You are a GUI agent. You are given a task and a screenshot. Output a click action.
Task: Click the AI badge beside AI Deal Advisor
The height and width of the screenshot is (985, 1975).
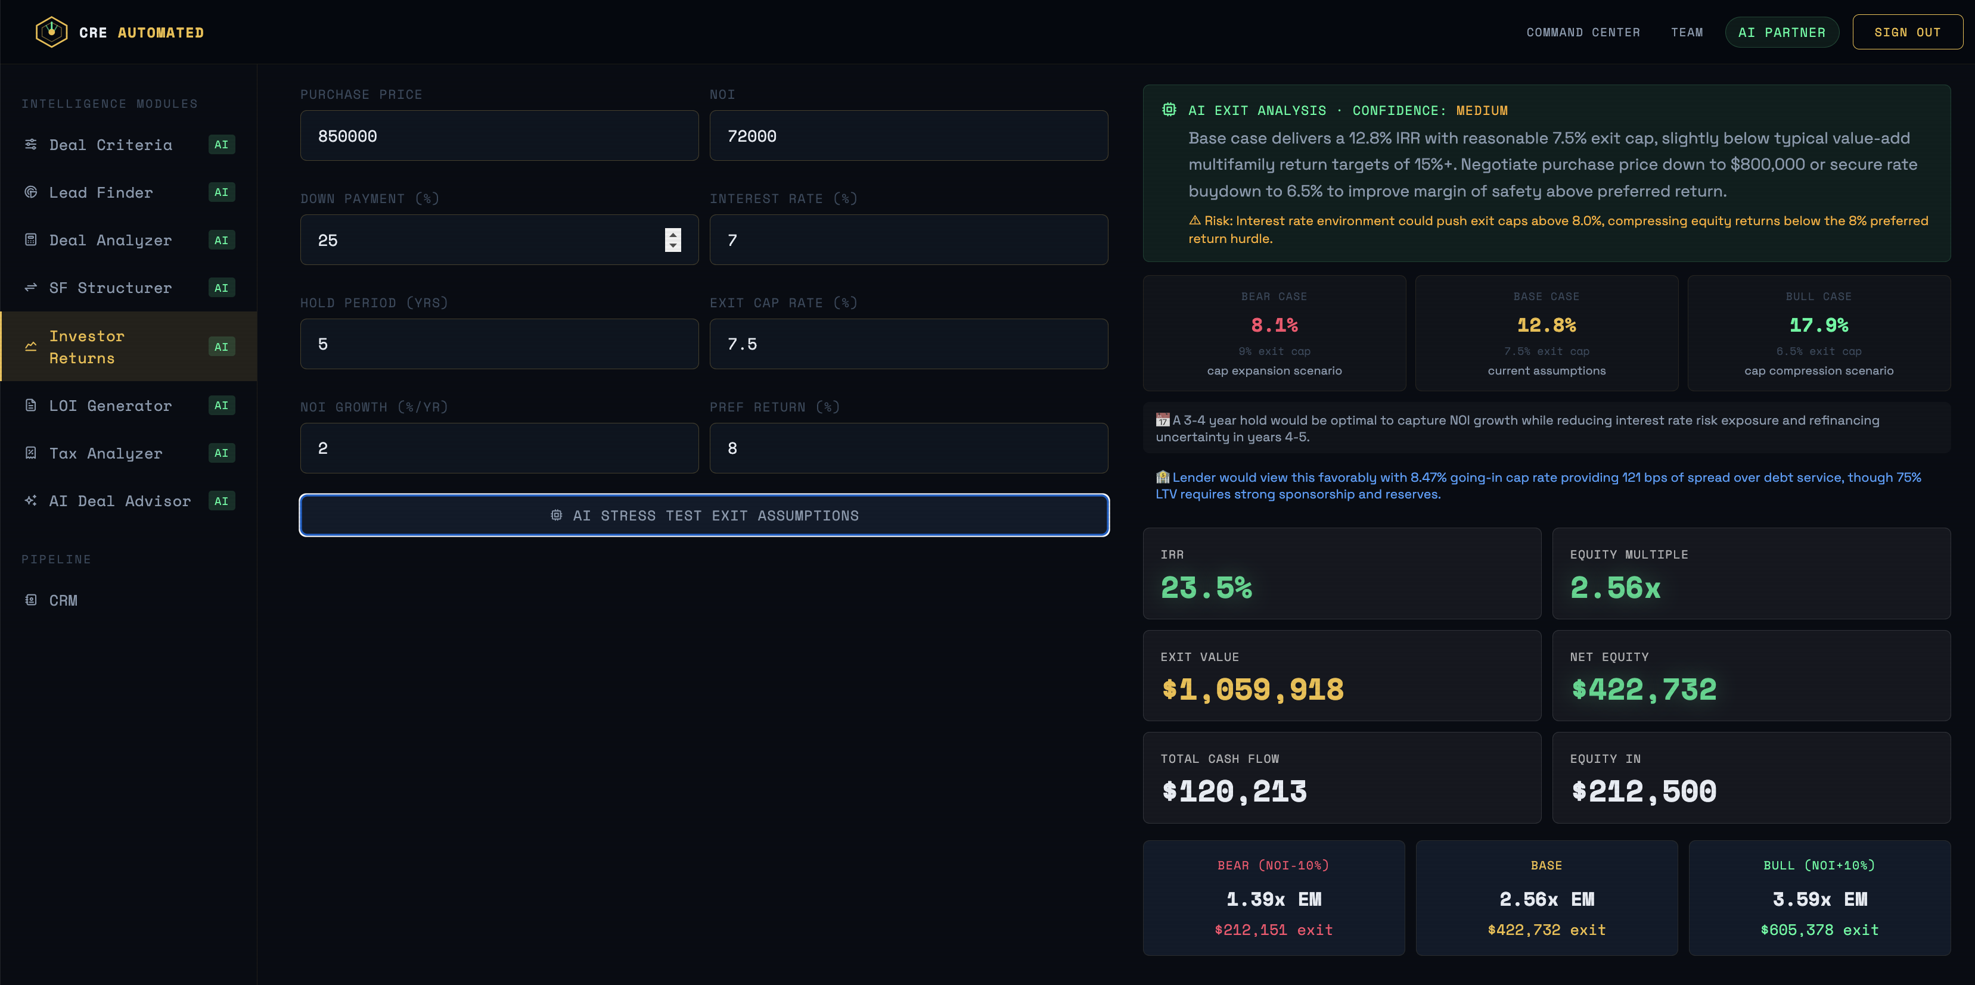[222, 501]
